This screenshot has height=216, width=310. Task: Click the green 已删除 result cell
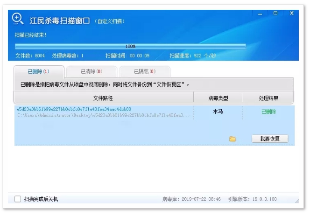(x=268, y=111)
